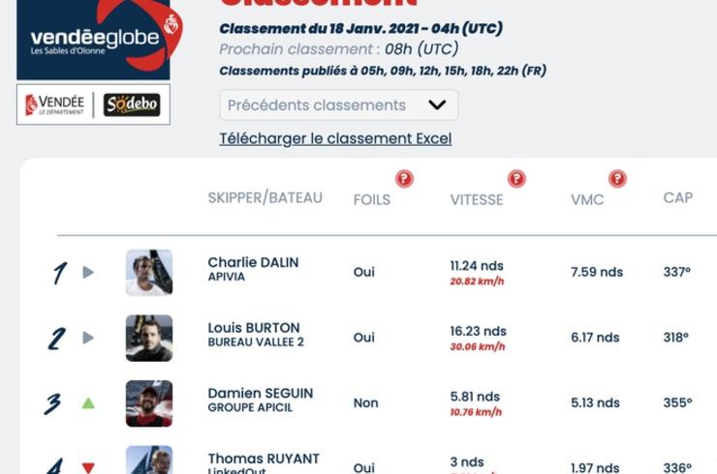The image size is (717, 474).
Task: Click the Louis BURTON skipper name
Action: [x=254, y=328]
